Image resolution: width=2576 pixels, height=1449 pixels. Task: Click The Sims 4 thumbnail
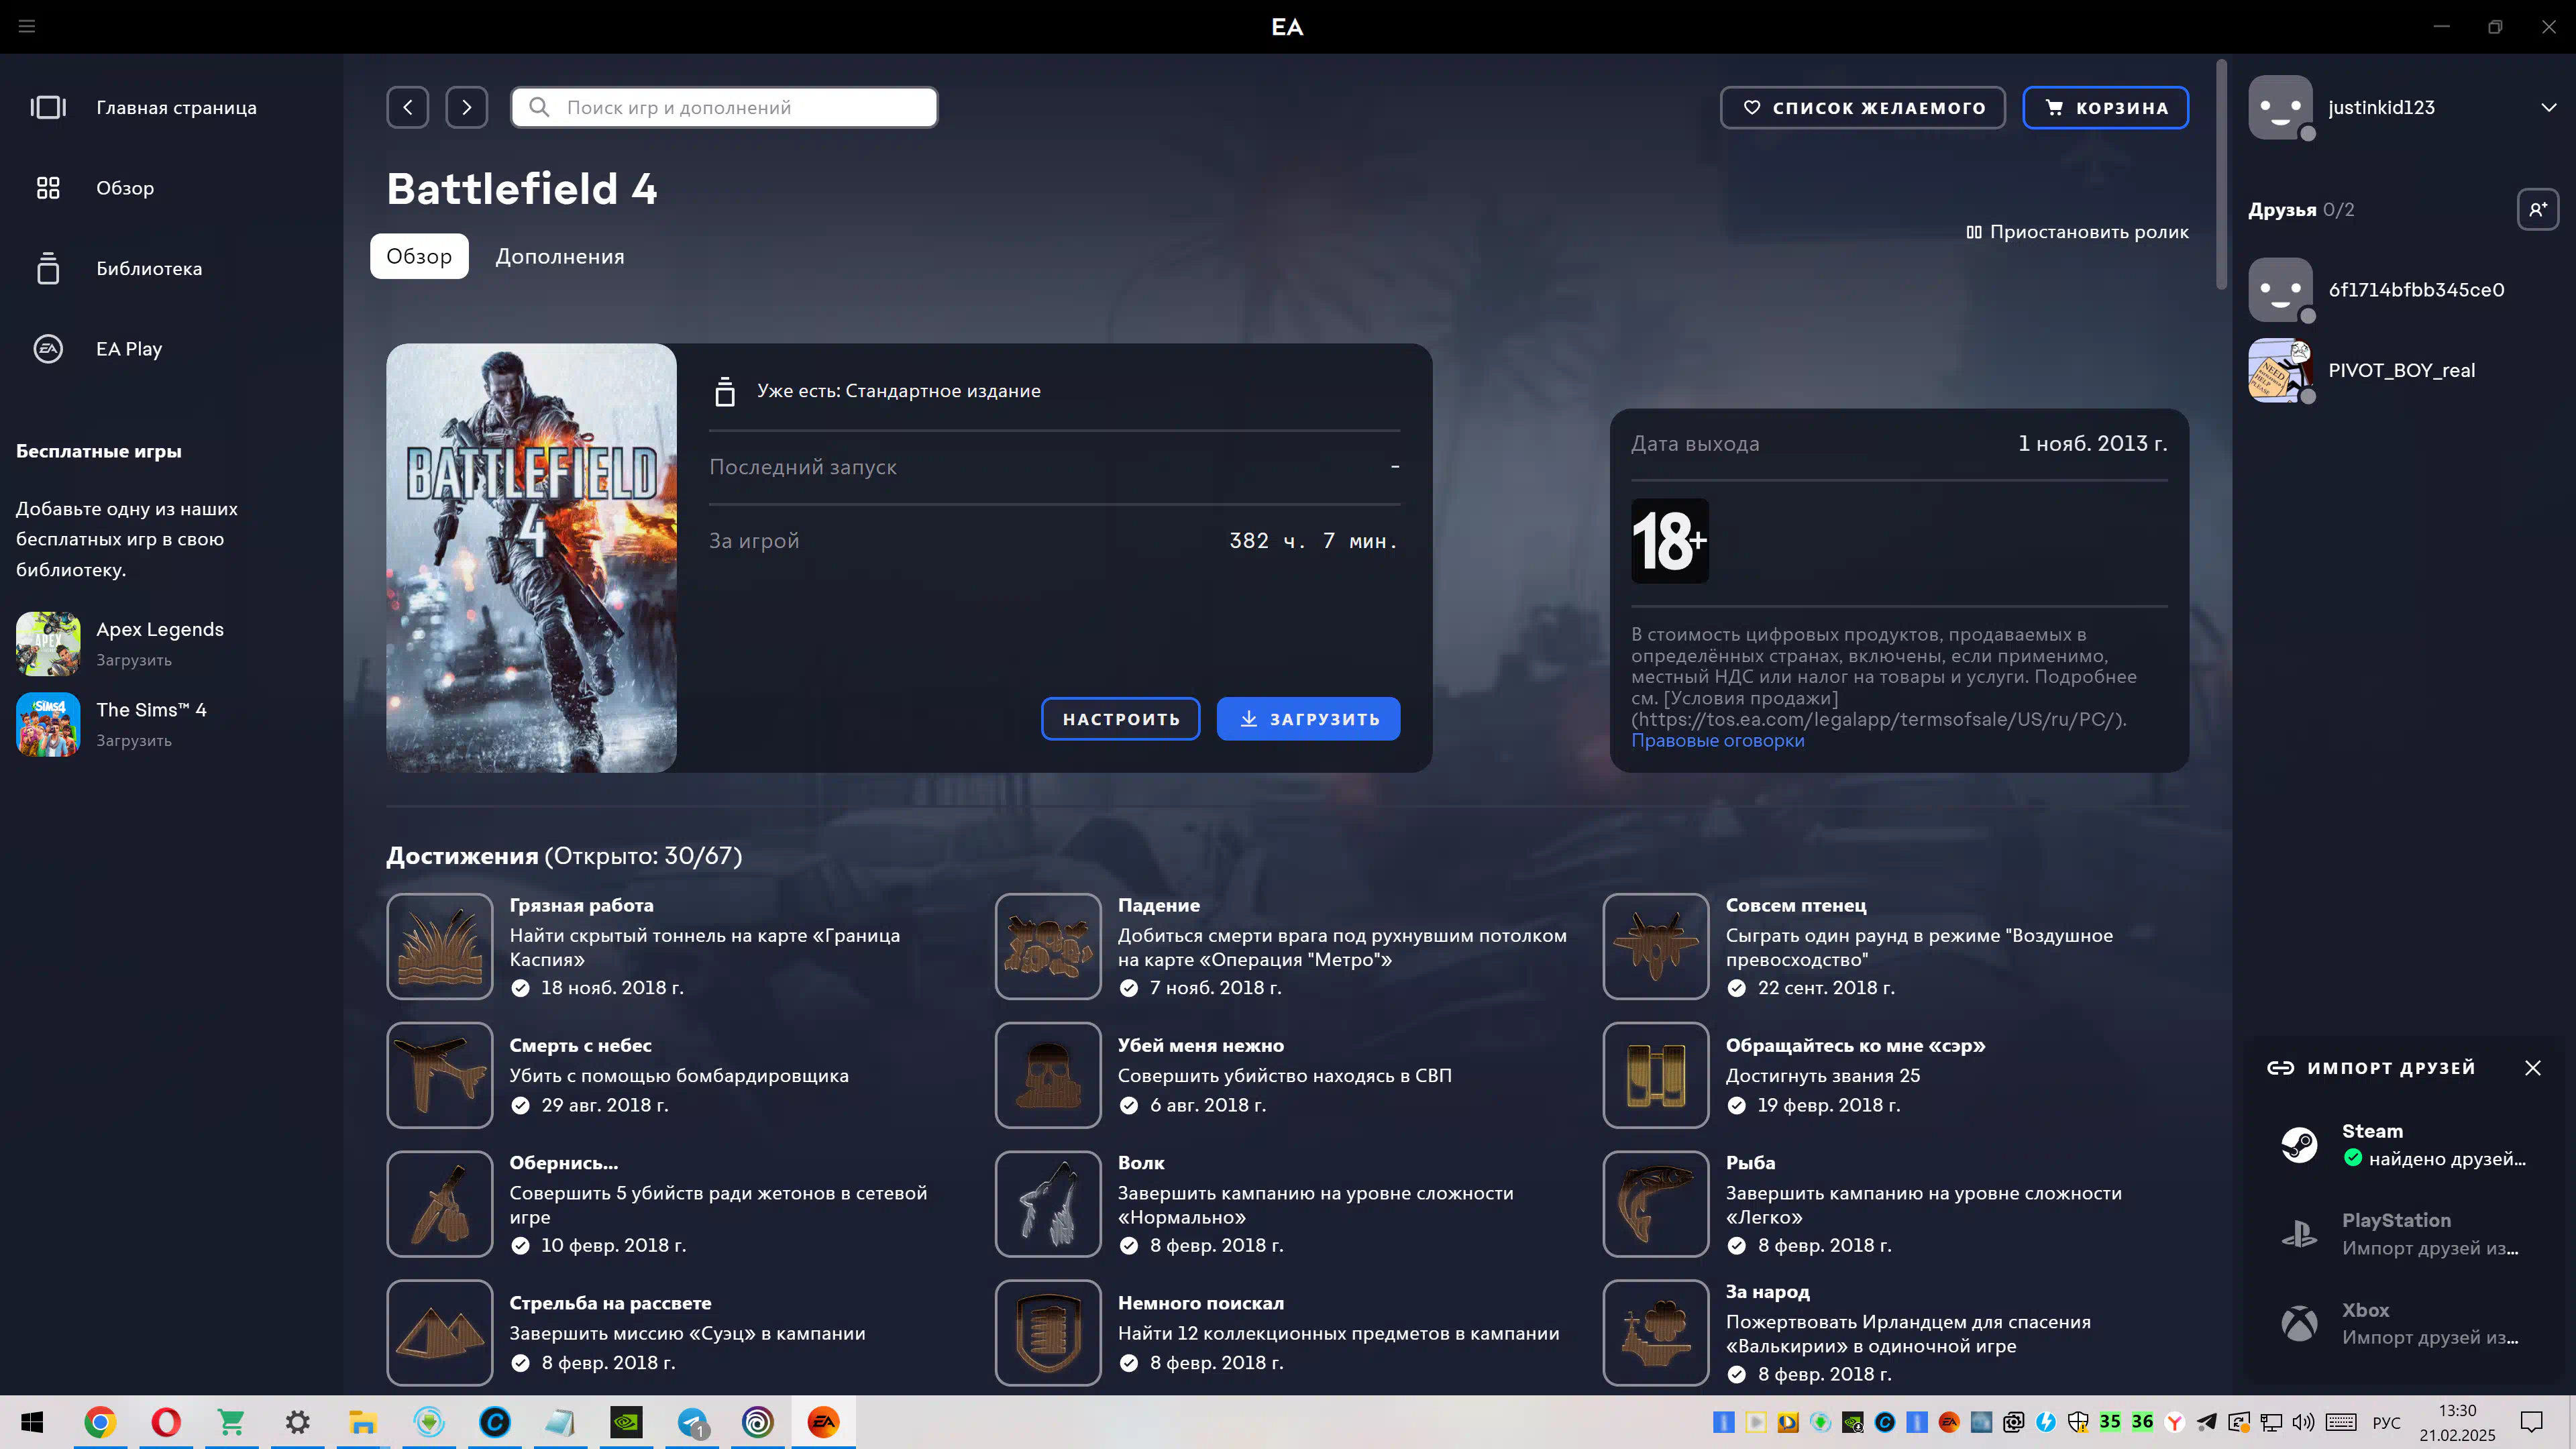click(48, 724)
